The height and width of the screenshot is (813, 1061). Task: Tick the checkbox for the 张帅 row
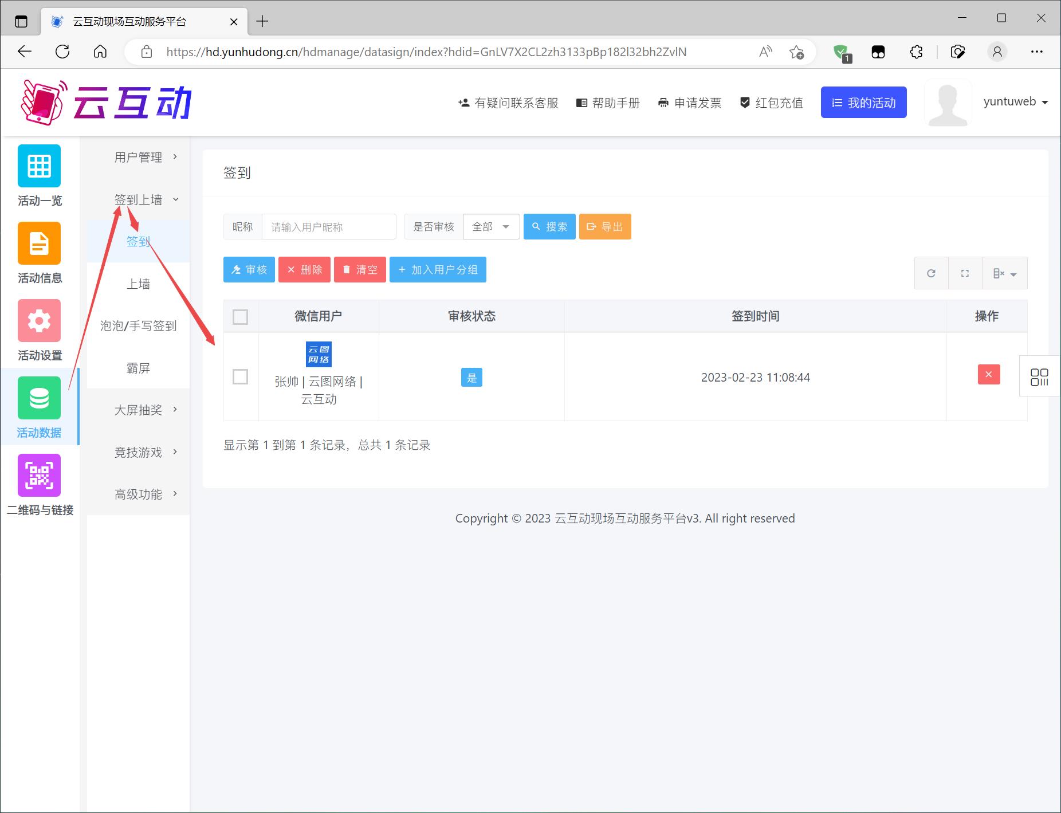(x=241, y=377)
